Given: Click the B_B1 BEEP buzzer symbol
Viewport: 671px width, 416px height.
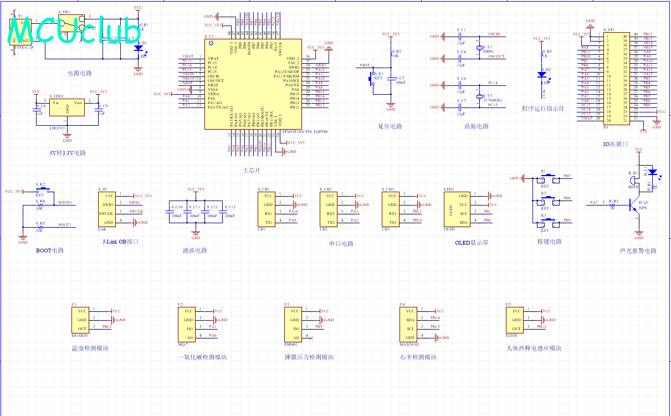Looking at the screenshot, I should click(x=633, y=181).
